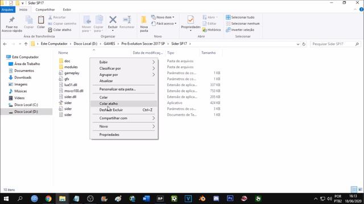
Task: Choose Desfazer Excluir
Action: [x=124, y=110]
